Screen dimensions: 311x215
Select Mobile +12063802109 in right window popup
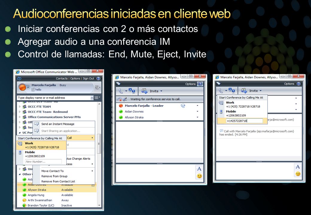[x=243, y=113]
